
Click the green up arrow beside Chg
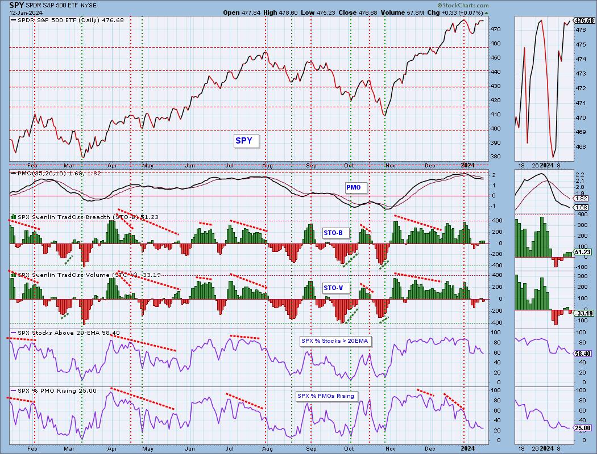(x=486, y=13)
